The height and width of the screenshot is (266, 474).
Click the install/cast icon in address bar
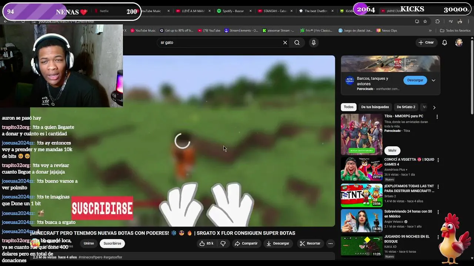(417, 21)
